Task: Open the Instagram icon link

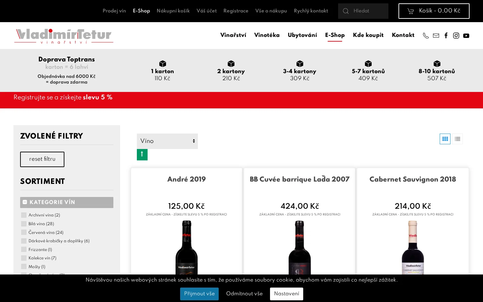Action: pos(456,36)
